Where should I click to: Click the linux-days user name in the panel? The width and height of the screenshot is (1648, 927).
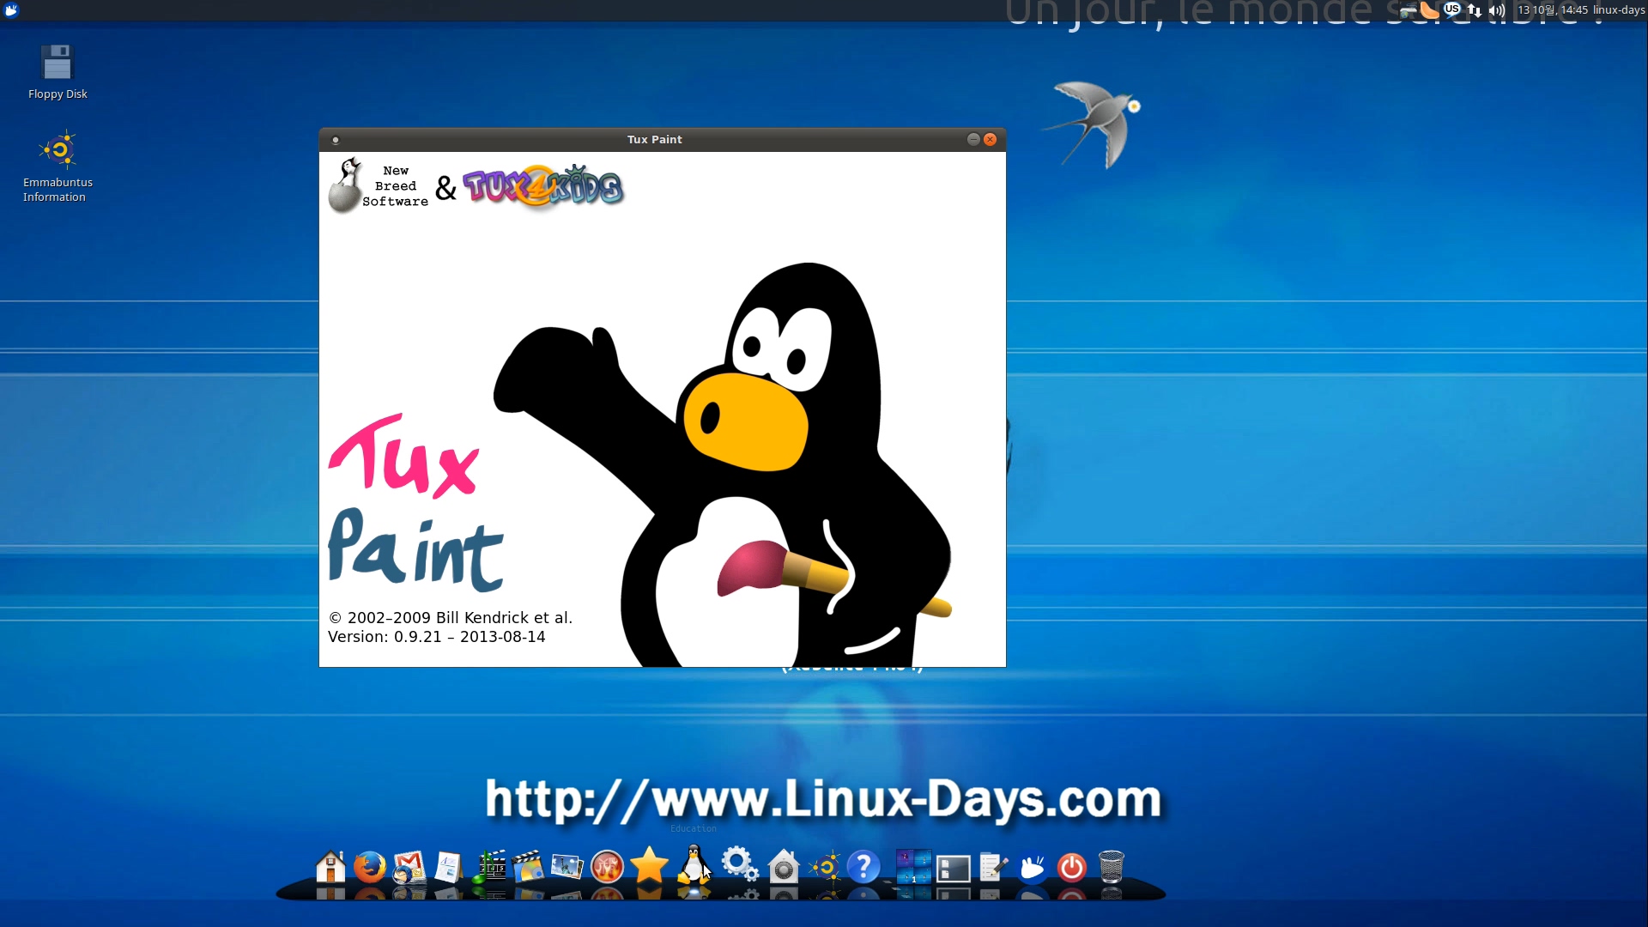pyautogui.click(x=1619, y=10)
